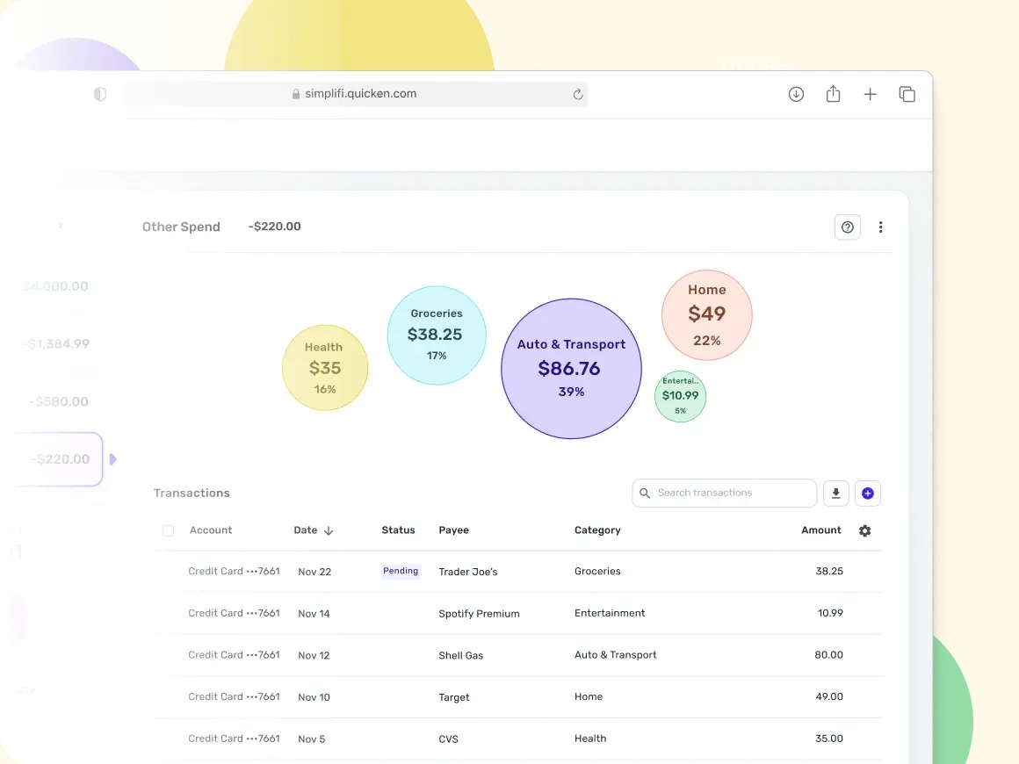Screen dimensions: 1019x764
Task: Click the Nov 10 date cell
Action: pyautogui.click(x=314, y=697)
